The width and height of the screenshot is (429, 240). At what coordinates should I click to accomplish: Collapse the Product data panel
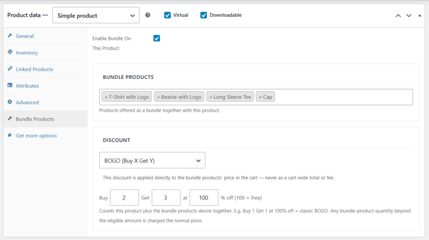click(419, 16)
